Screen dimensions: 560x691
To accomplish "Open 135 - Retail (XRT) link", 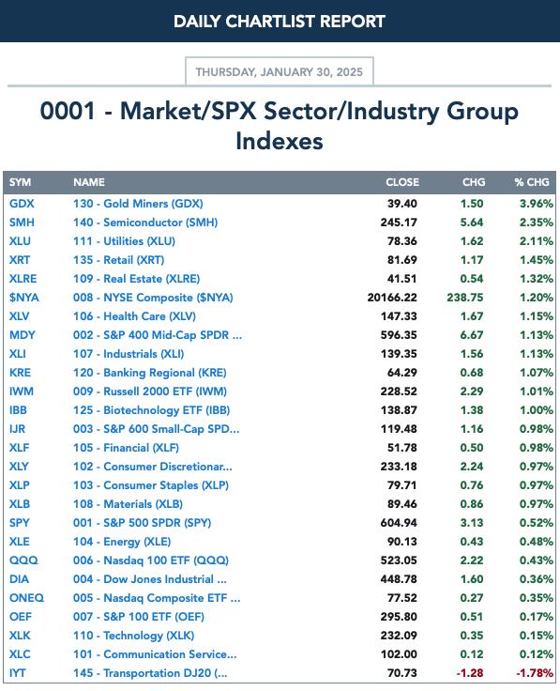I will coord(118,260).
